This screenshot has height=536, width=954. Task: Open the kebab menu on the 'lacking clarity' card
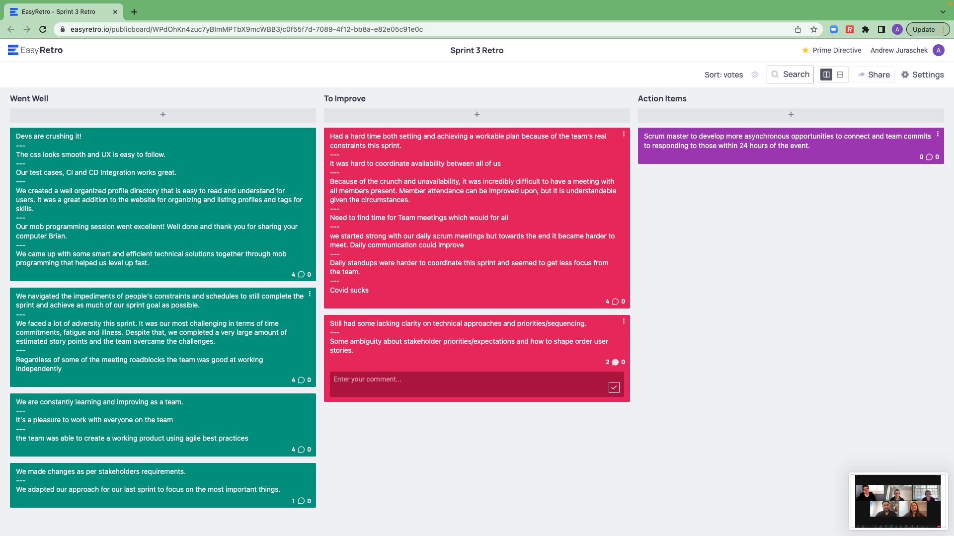coord(624,321)
